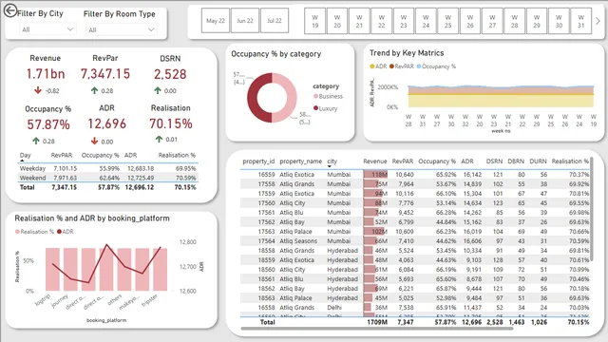
Task: Sort property table by Revenue header
Action: 375,161
